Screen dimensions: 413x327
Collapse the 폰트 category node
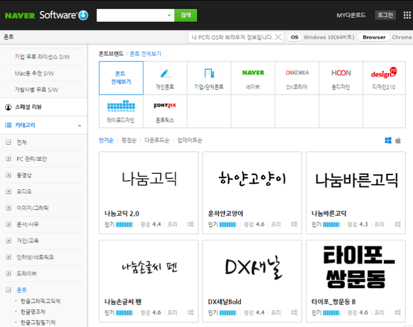pos(9,290)
